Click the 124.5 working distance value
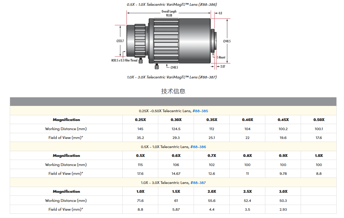 pos(176,129)
